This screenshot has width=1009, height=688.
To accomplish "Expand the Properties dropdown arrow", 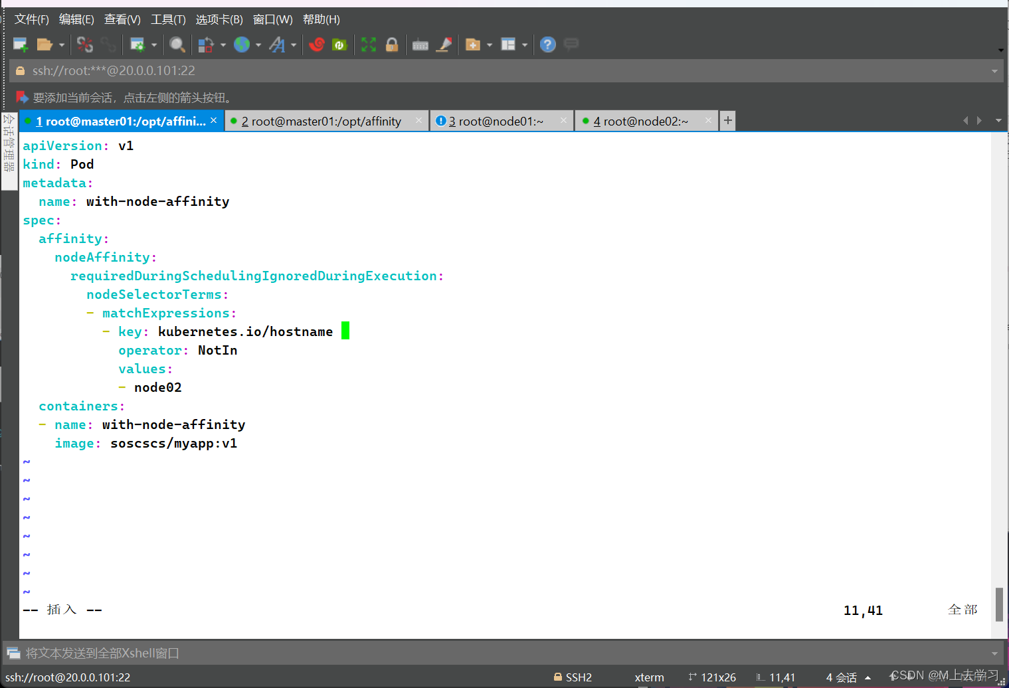I will tap(154, 45).
